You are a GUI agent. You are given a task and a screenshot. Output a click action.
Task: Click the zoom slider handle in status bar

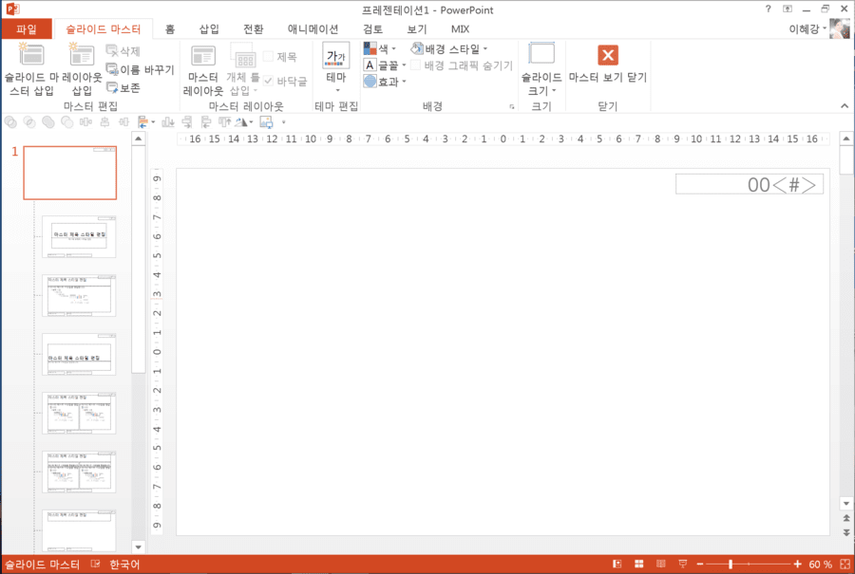731,565
